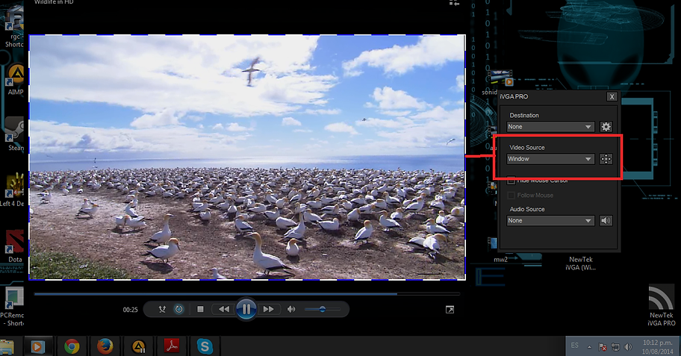Click the mw2 desktop icon label

coord(500,260)
